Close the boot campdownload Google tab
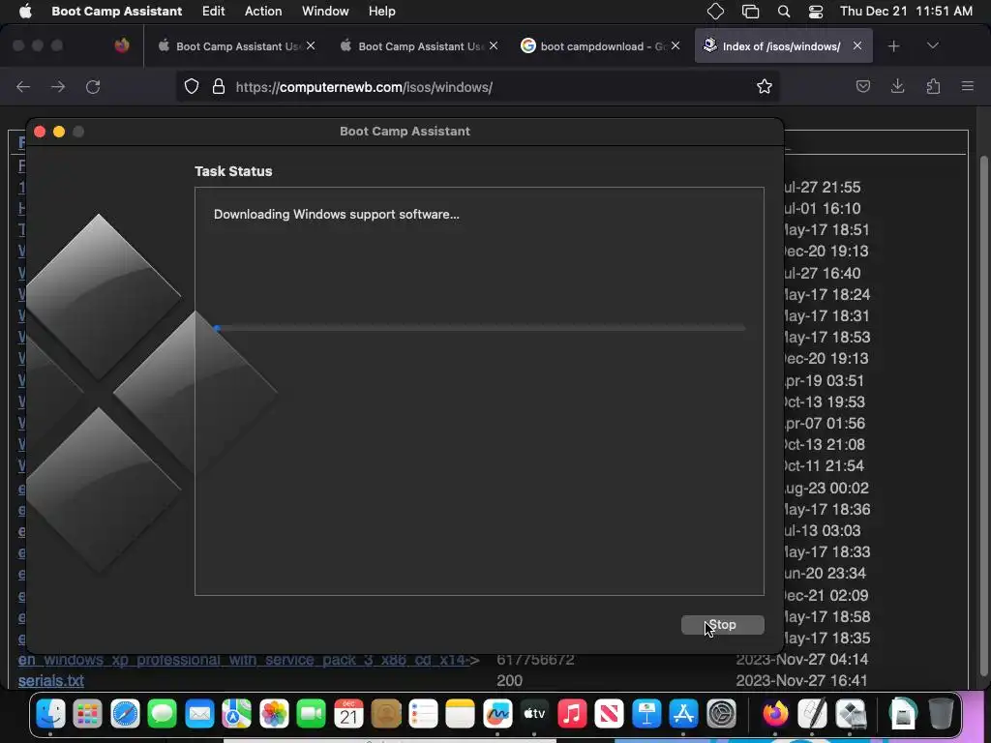991x743 pixels. tap(675, 45)
